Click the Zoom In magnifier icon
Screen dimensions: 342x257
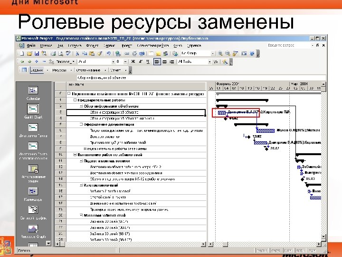tap(220, 53)
